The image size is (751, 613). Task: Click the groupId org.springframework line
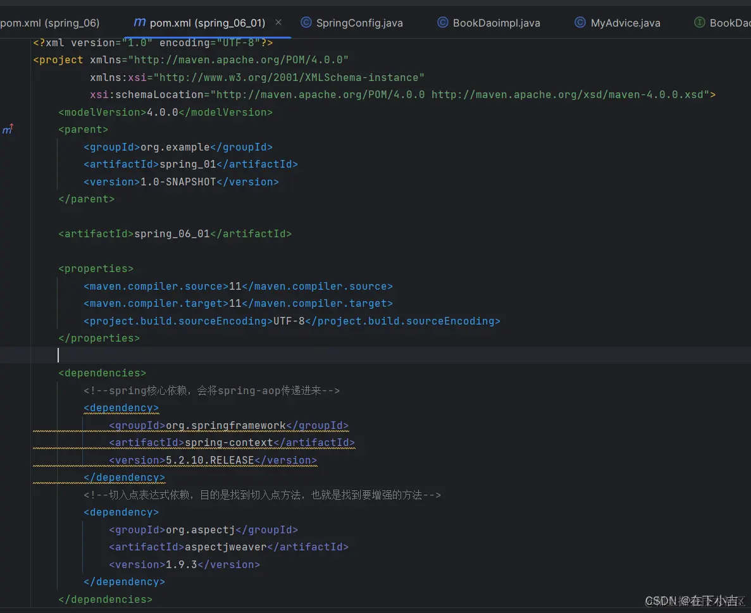coord(228,425)
